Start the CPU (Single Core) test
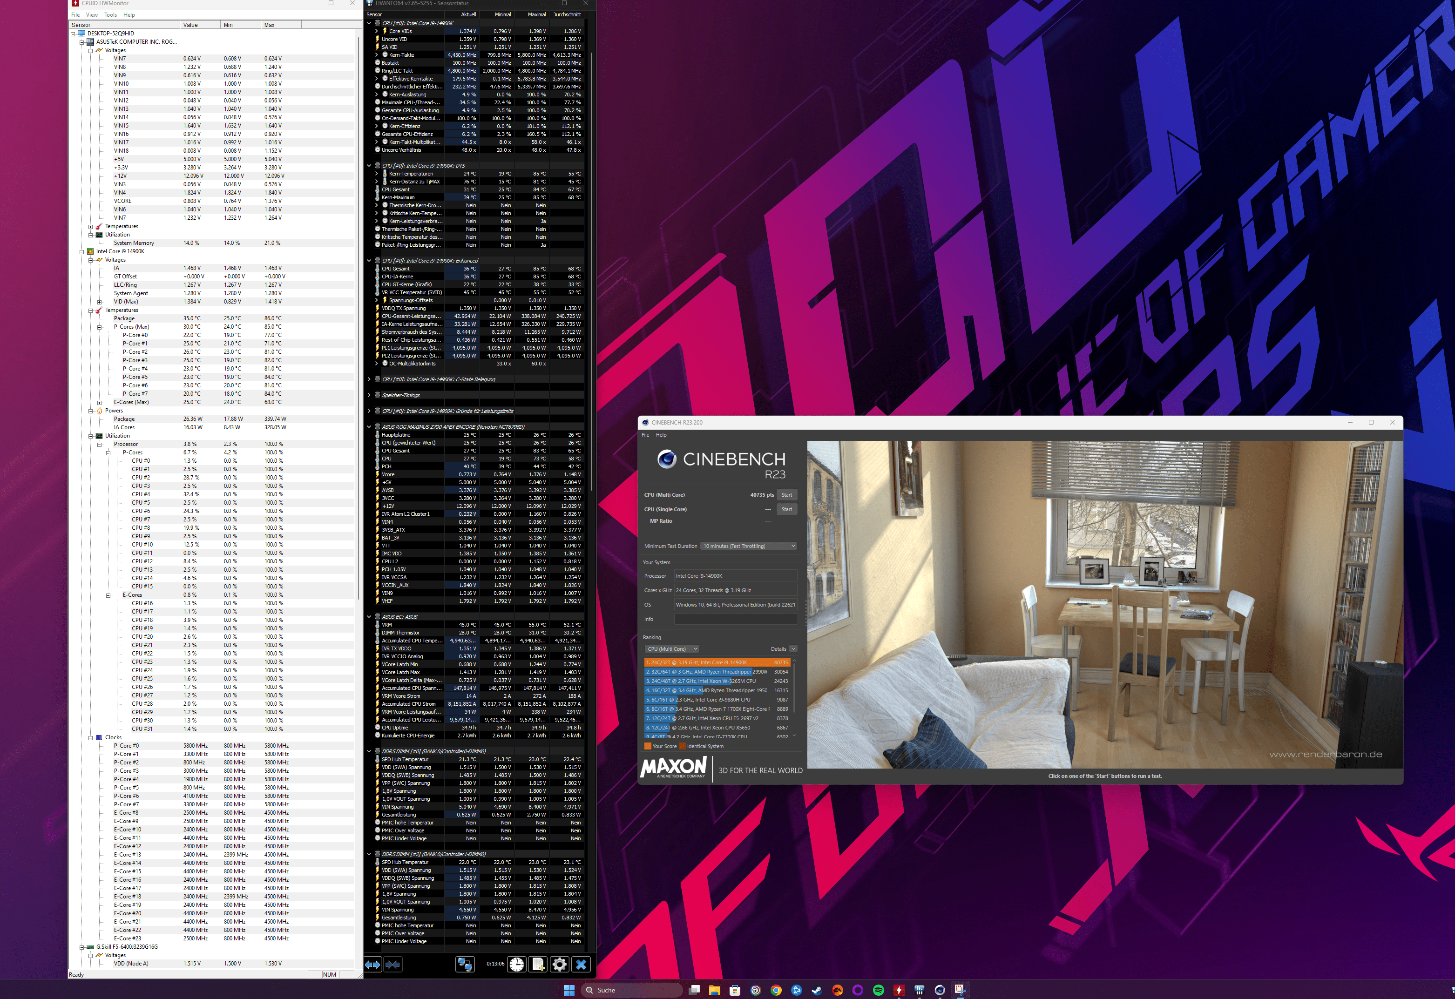The width and height of the screenshot is (1455, 999). [x=787, y=509]
